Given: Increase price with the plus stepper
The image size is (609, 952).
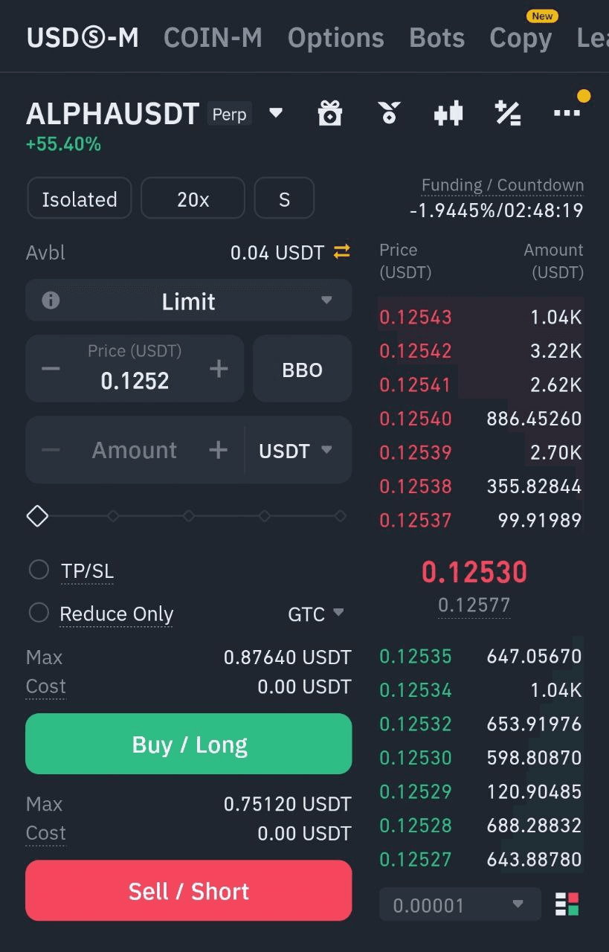Looking at the screenshot, I should click(219, 368).
